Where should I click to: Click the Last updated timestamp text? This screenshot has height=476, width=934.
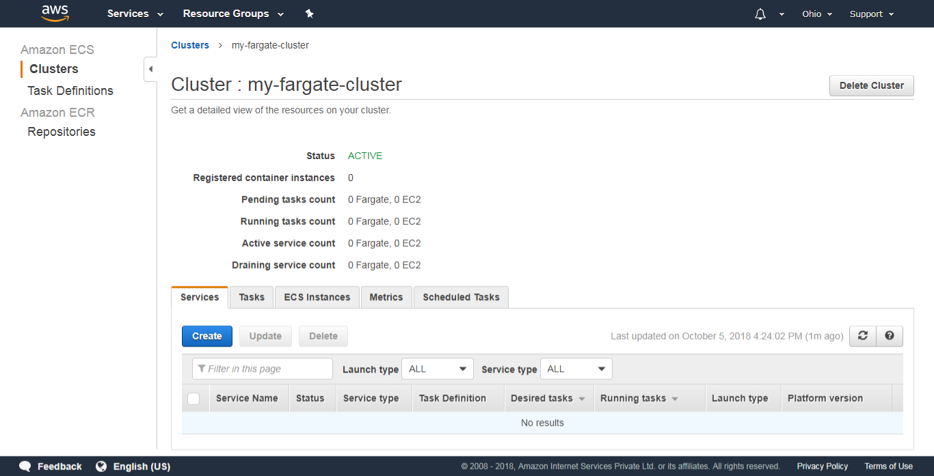pos(727,336)
